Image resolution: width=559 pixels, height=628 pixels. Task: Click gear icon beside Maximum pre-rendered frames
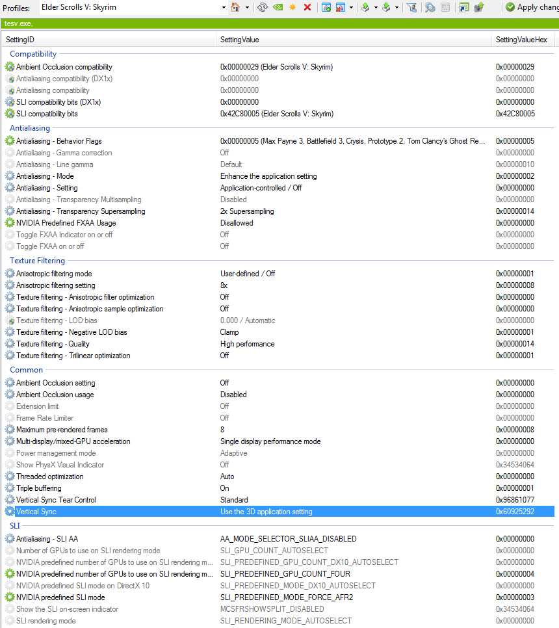point(10,429)
